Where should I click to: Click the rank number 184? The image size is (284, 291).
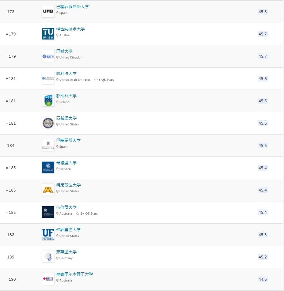click(11, 145)
